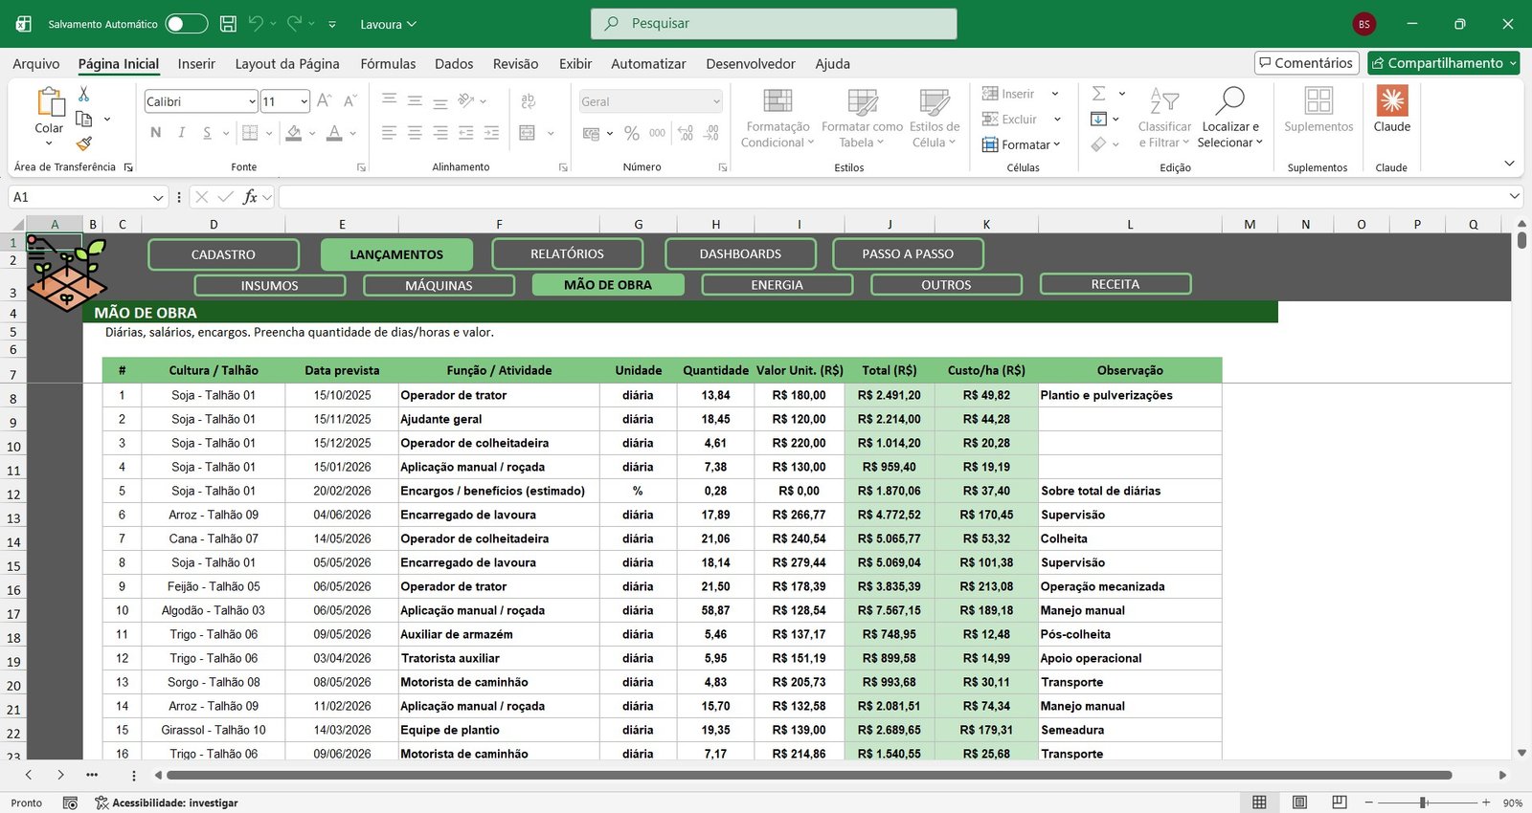Click the ENERGIA sub-button
Viewport: 1532px width, 813px height.
[x=777, y=284]
